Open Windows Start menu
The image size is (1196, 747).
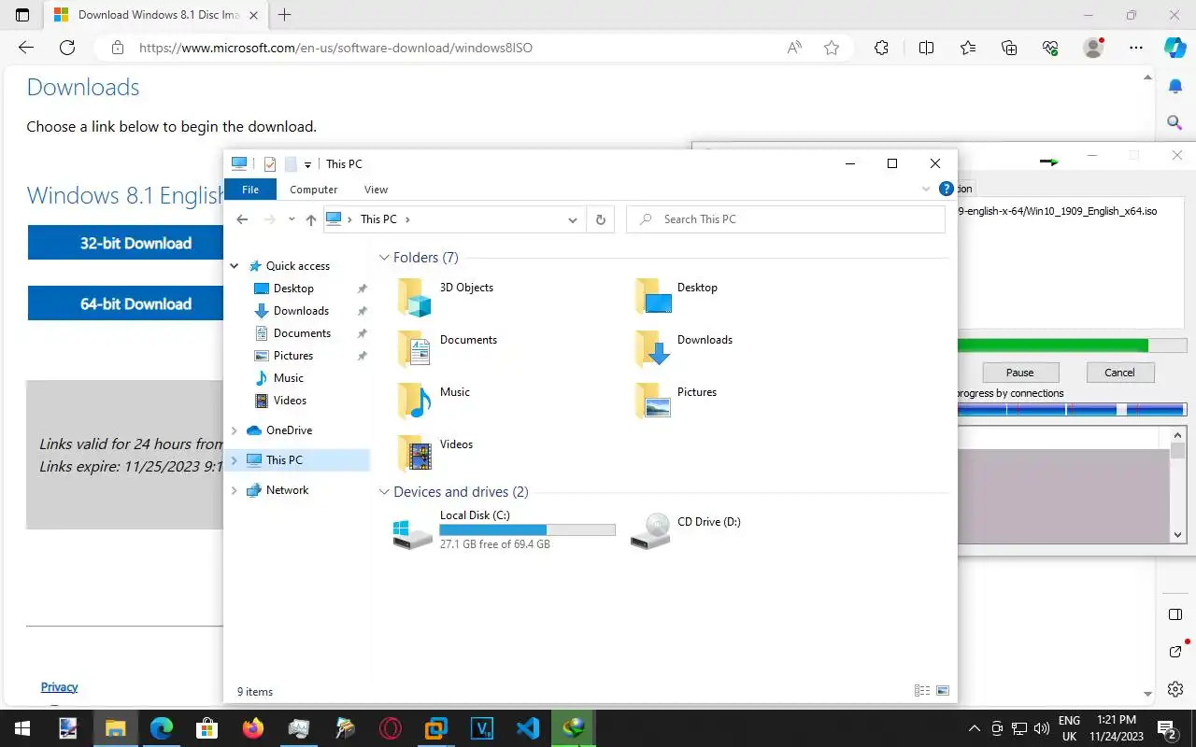coord(22,728)
